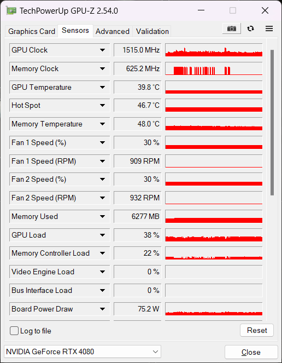The width and height of the screenshot is (282, 363).
Task: Click the screenshot camera icon
Action: (232, 28)
